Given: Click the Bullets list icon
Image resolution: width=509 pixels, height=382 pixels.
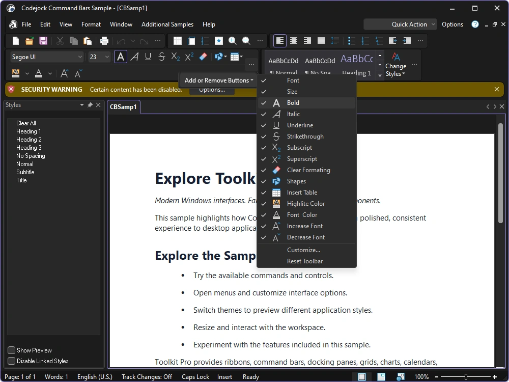Looking at the screenshot, I should click(x=352, y=41).
